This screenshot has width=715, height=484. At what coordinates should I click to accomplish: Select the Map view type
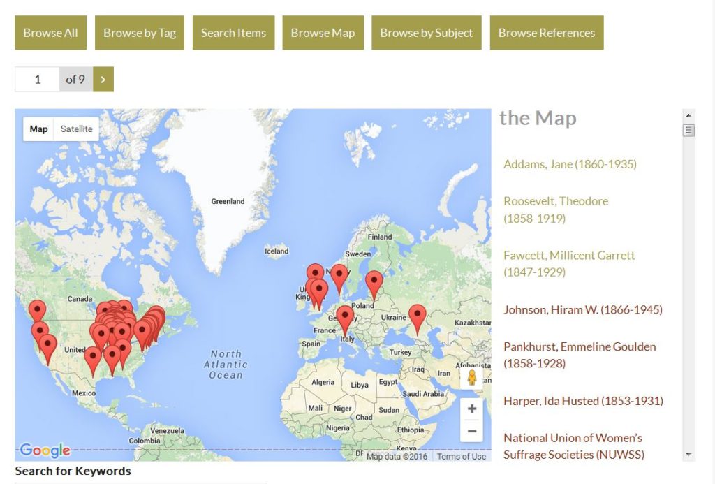pos(39,129)
